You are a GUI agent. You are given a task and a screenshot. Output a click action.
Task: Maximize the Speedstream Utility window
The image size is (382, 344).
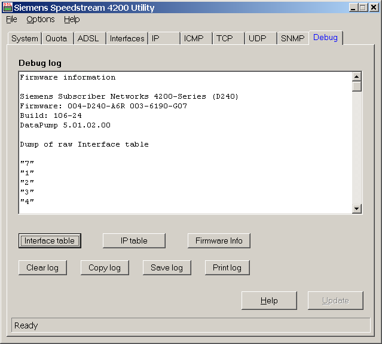click(363, 8)
